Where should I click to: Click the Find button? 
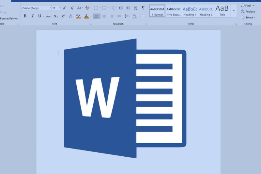click(246, 6)
